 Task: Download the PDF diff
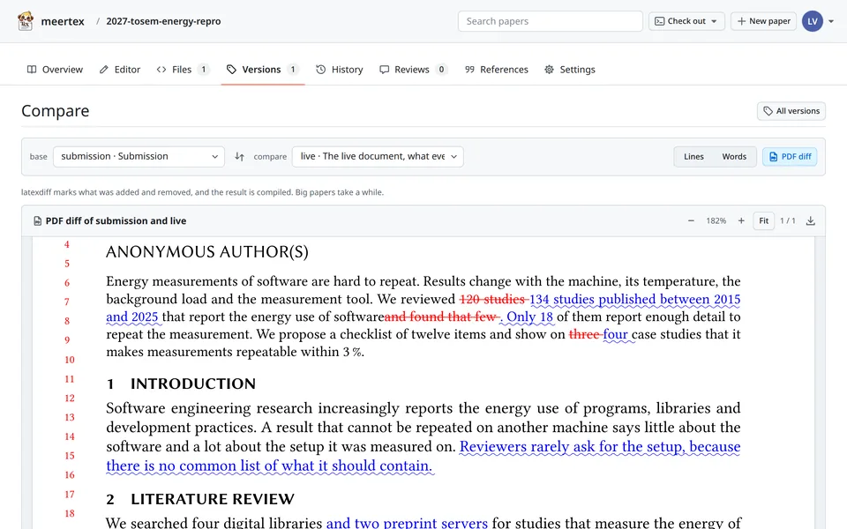(810, 220)
